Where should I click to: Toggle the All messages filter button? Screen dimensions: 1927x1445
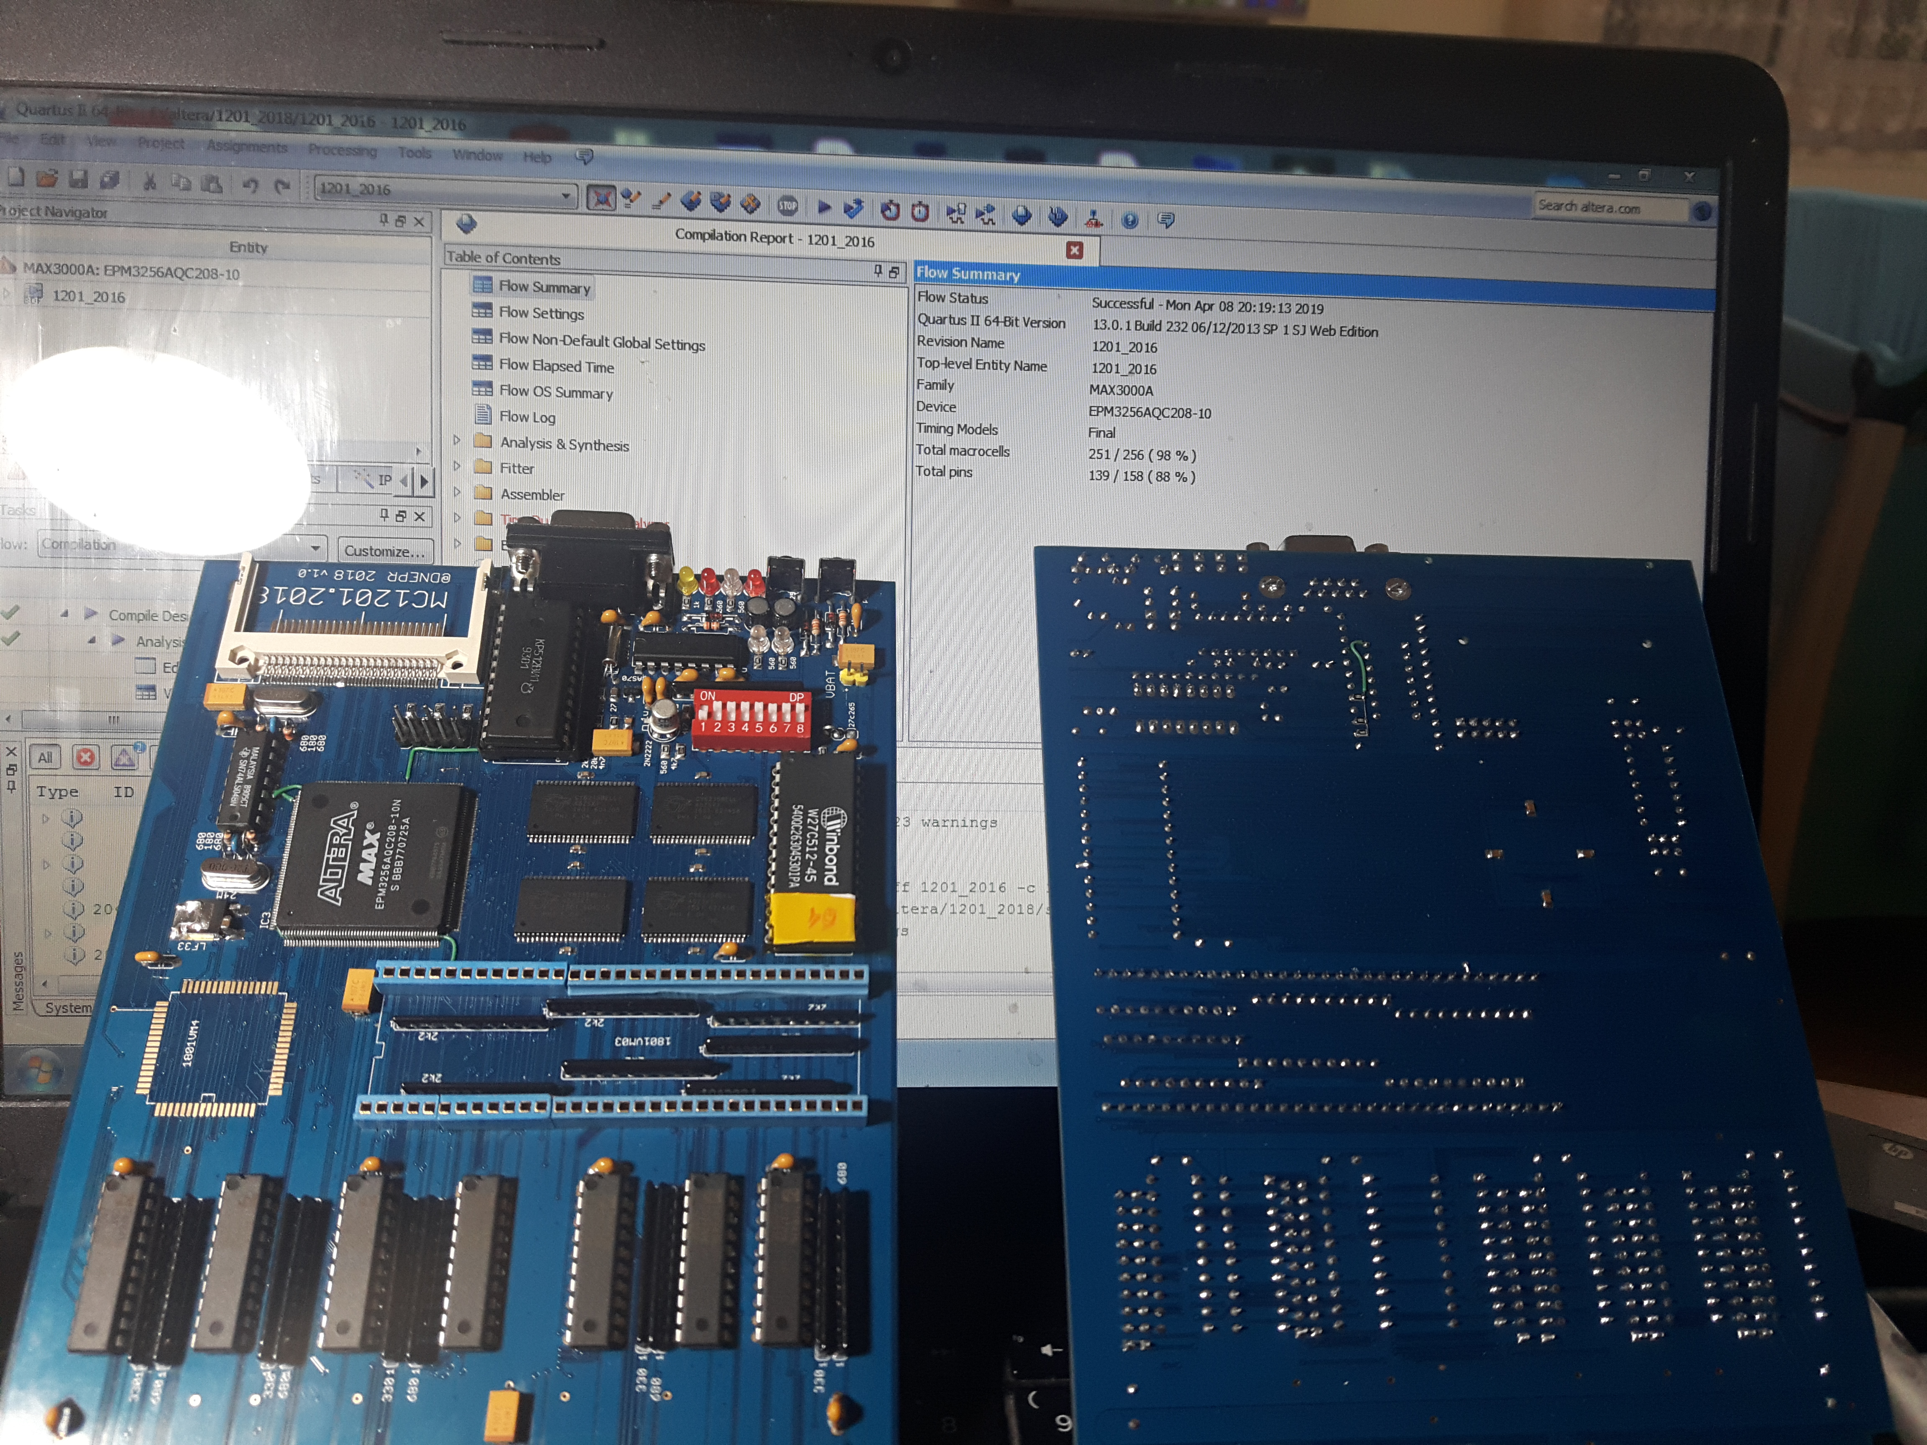[x=45, y=757]
